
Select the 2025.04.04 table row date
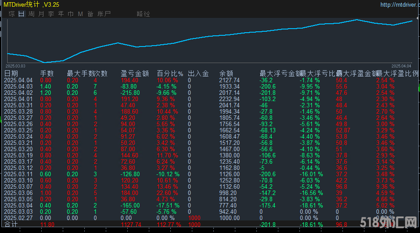(18, 80)
